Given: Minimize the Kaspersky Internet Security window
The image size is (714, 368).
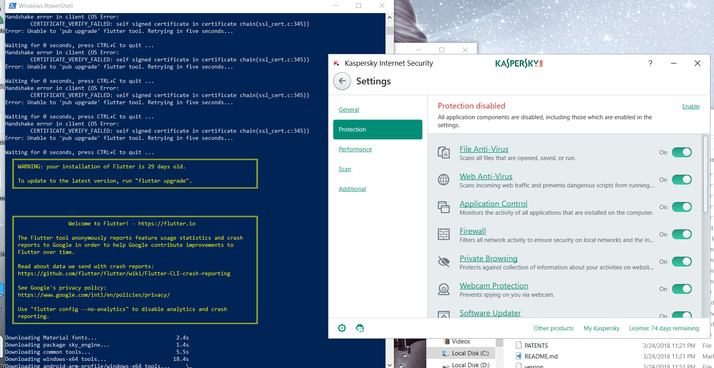Looking at the screenshot, I should point(674,63).
